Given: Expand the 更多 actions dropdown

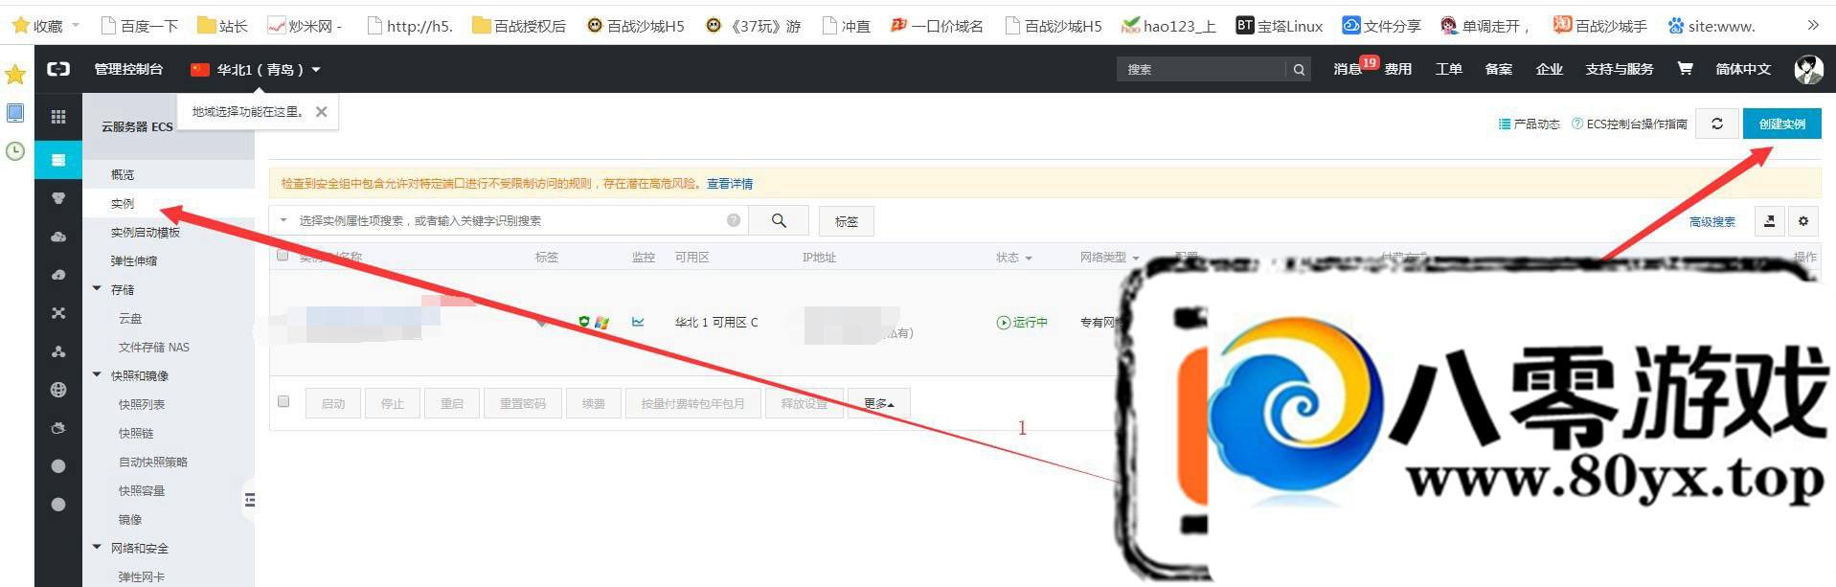Looking at the screenshot, I should click(878, 403).
